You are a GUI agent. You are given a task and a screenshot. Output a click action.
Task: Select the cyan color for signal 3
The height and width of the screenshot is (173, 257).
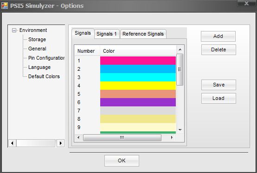(x=138, y=77)
